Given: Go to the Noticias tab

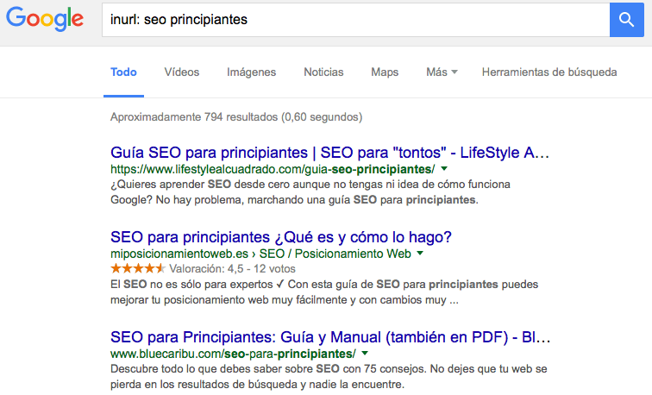Looking at the screenshot, I should click(323, 72).
